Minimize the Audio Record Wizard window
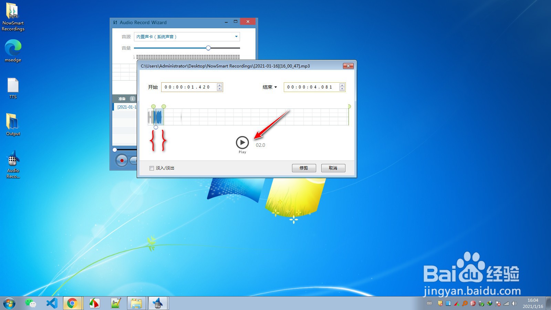This screenshot has height=310, width=551. 226,22
